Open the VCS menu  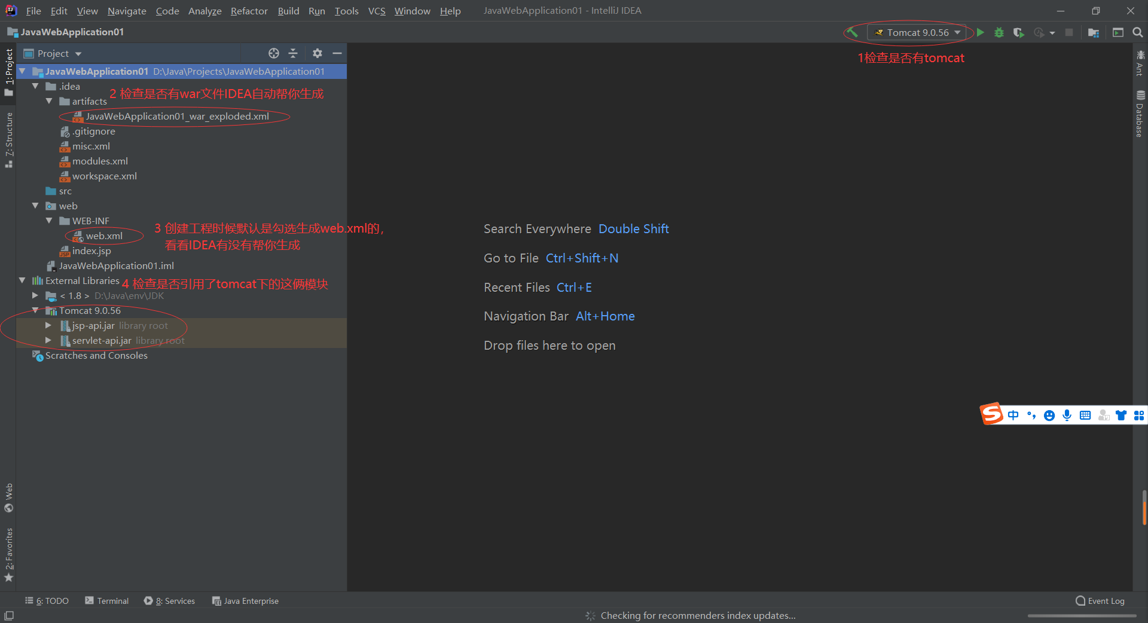pyautogui.click(x=377, y=11)
